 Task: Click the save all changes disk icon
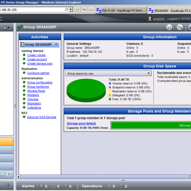click(x=169, y=27)
